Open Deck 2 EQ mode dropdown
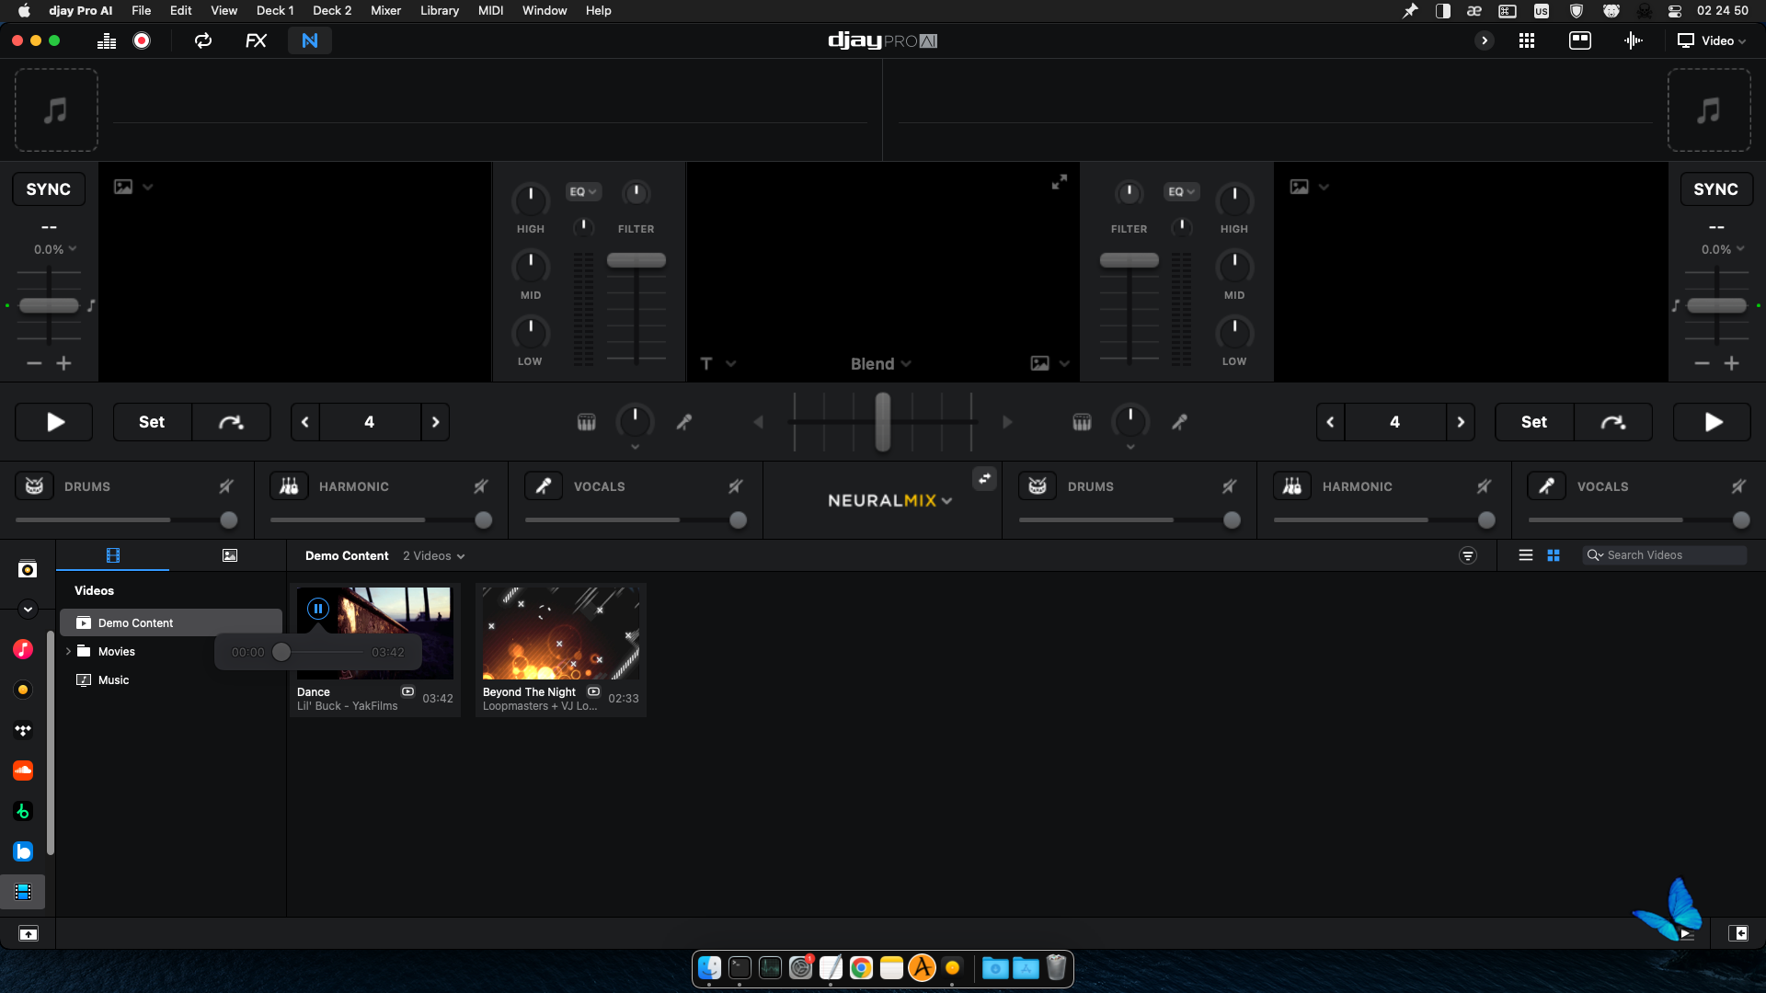1766x993 pixels. pyautogui.click(x=1182, y=191)
